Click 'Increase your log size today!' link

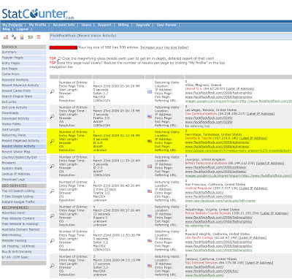[164, 47]
